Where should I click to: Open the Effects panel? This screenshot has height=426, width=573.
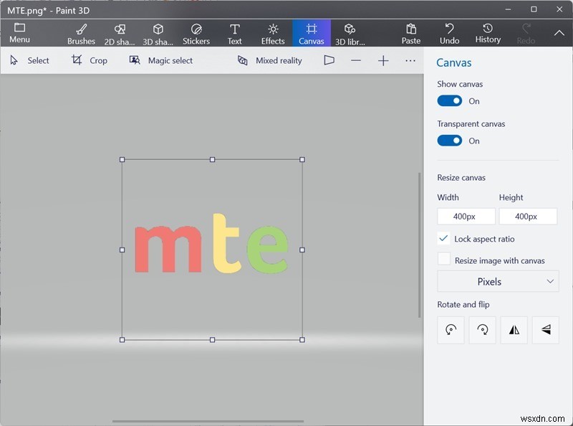tap(273, 32)
